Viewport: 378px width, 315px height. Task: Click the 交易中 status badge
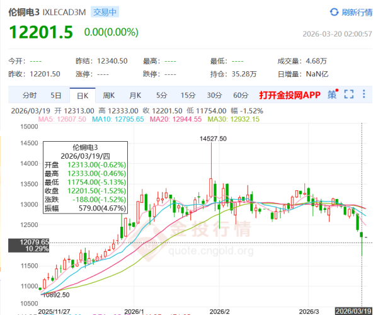(x=105, y=12)
